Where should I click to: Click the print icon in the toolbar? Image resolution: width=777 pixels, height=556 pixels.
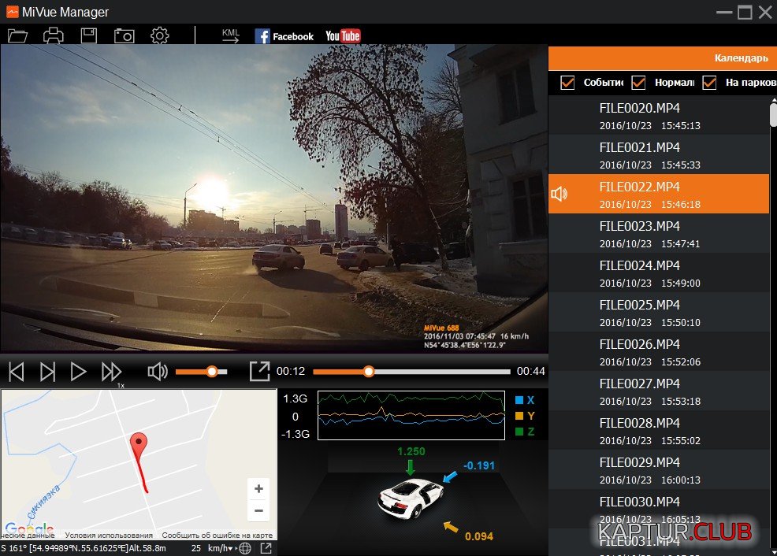tap(53, 35)
